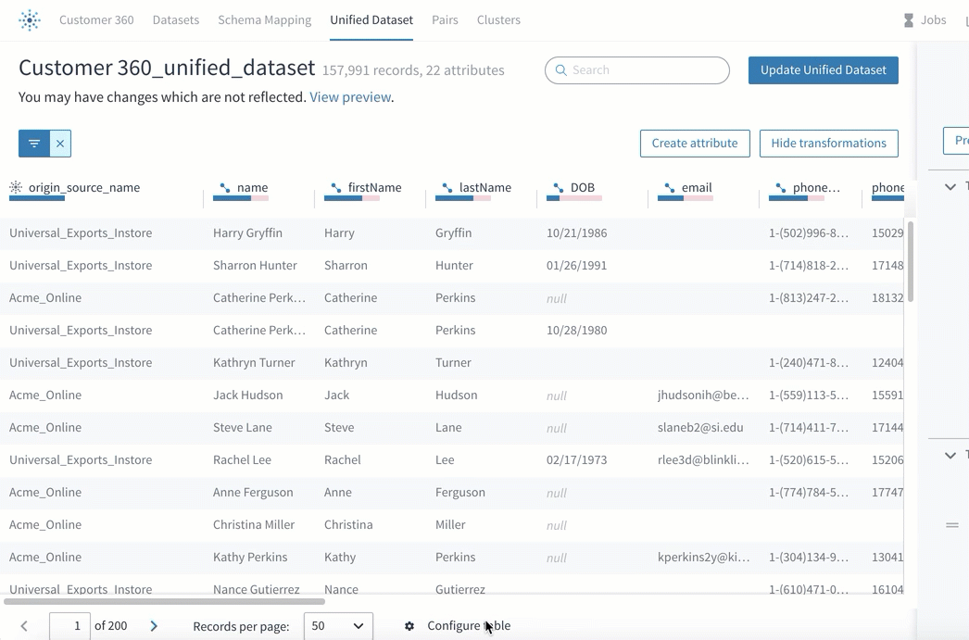The image size is (969, 640).
Task: Click Configure table
Action: pos(469,626)
